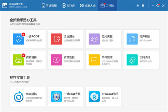This screenshot has height=112, width=168.
Task: Open the 资源大全 tab
Action: [88, 5]
